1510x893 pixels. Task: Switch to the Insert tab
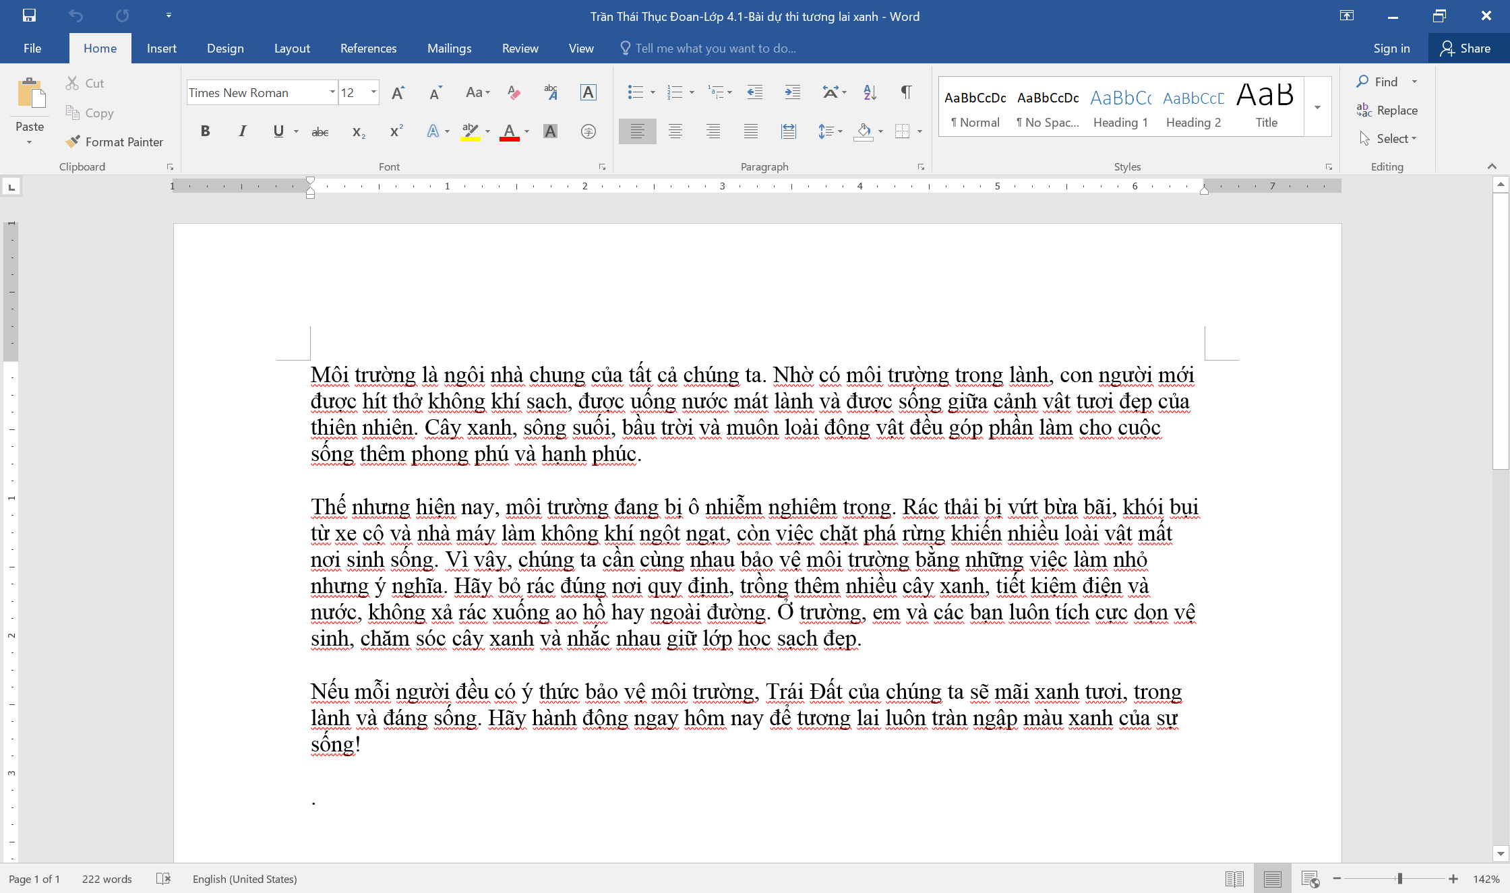162,48
